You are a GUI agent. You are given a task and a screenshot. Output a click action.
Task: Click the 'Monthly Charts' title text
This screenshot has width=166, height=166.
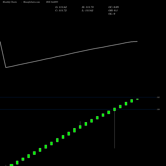click(x=10, y=2)
